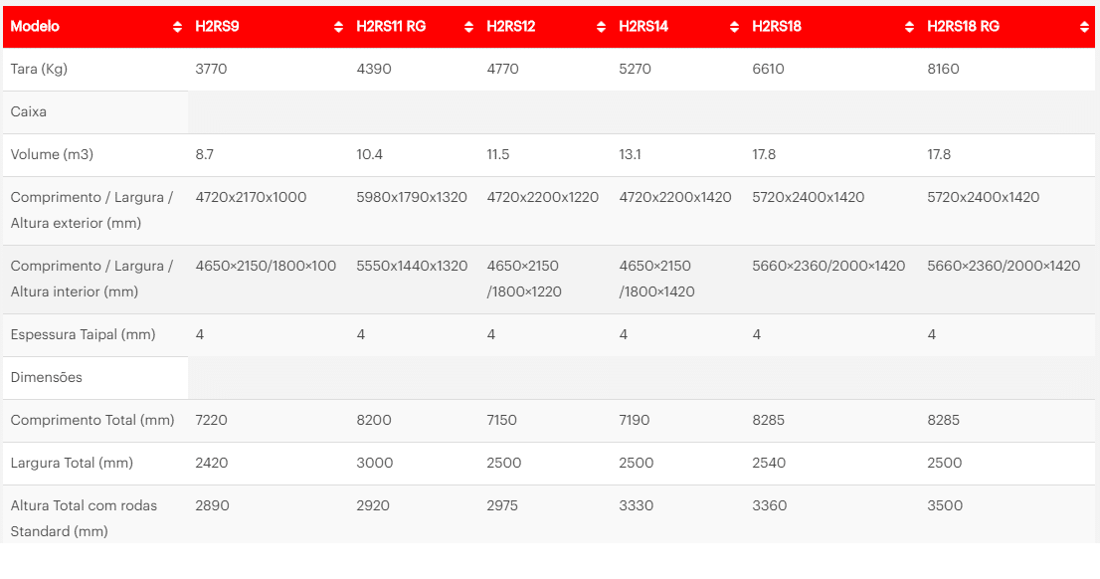Viewport: 1100px width, 579px height.
Task: Click total length value 7220
Action: pos(211,421)
